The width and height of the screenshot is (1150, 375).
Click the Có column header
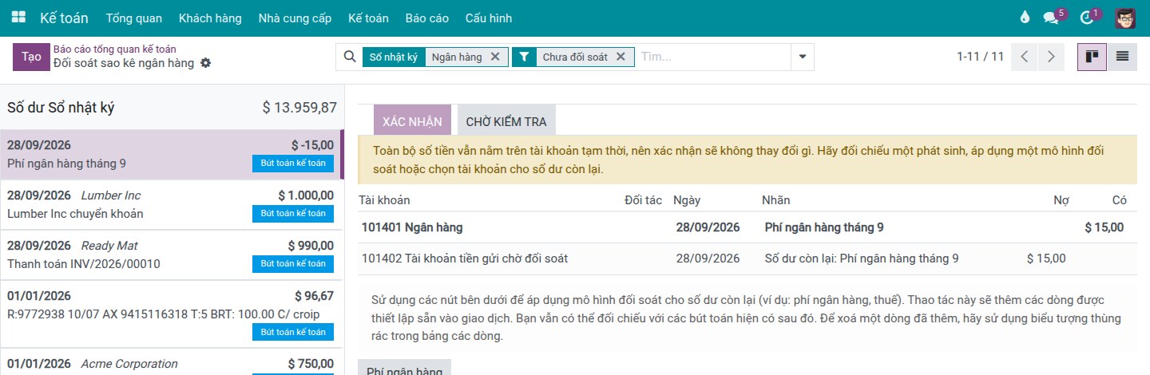click(1120, 200)
